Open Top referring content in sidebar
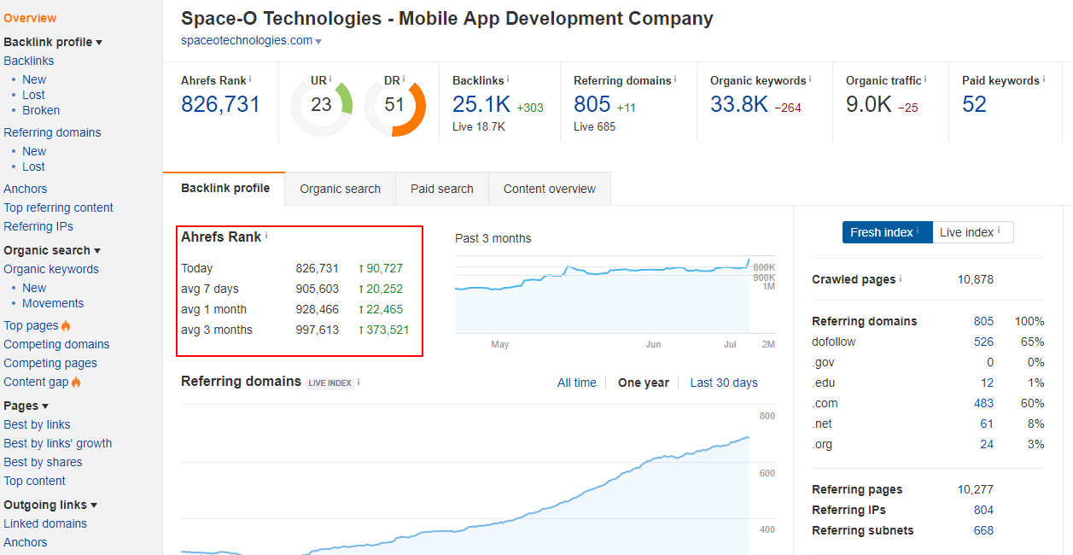1073x555 pixels. pyautogui.click(x=58, y=207)
